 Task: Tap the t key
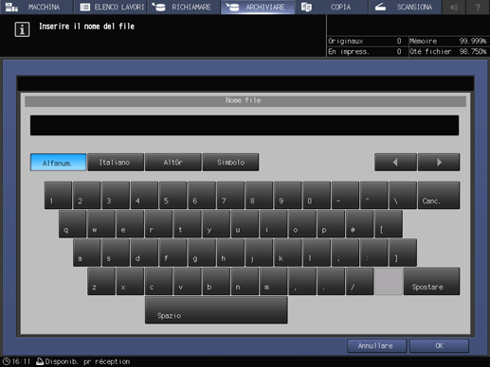188,224
